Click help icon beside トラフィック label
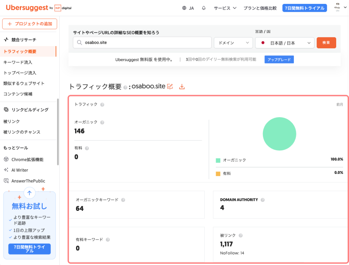 (x=102, y=104)
